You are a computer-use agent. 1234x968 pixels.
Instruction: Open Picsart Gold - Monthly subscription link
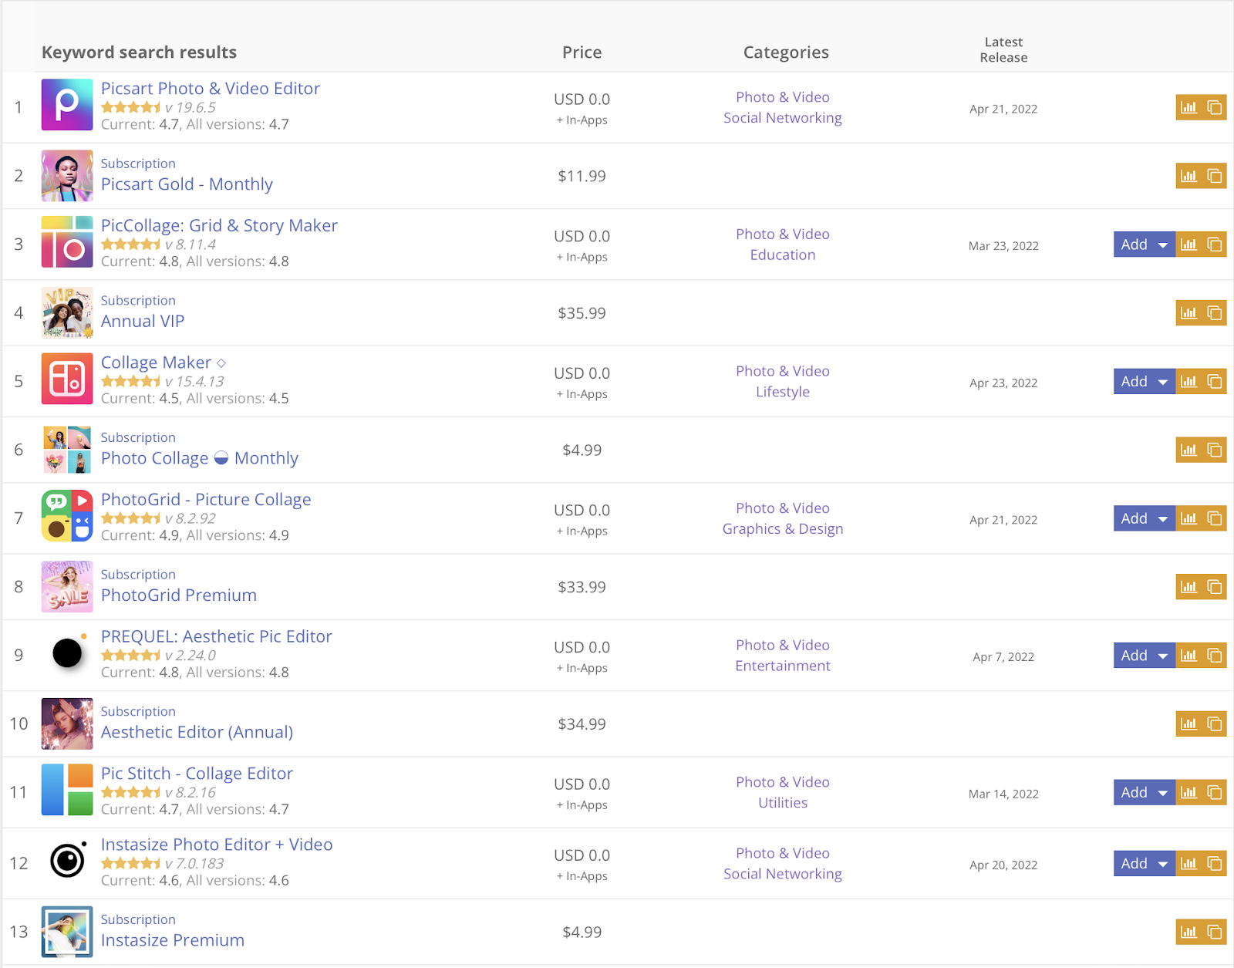[187, 184]
